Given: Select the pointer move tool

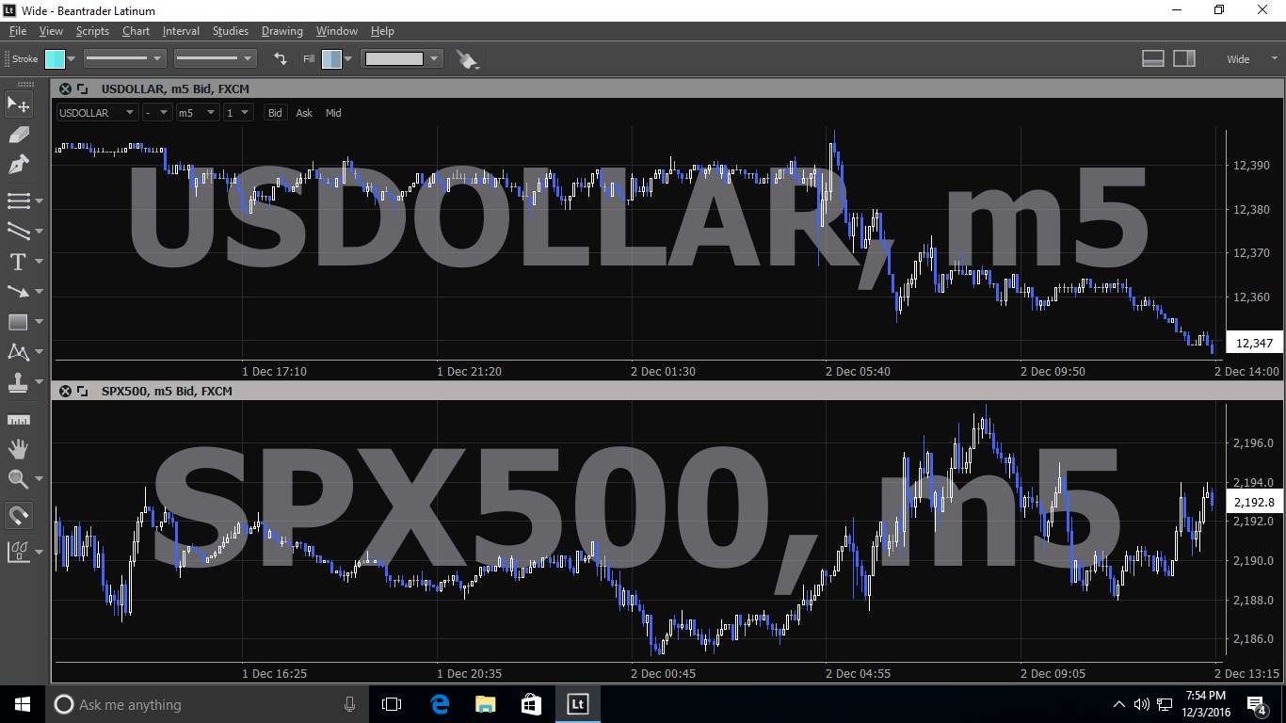Looking at the screenshot, I should tap(19, 104).
